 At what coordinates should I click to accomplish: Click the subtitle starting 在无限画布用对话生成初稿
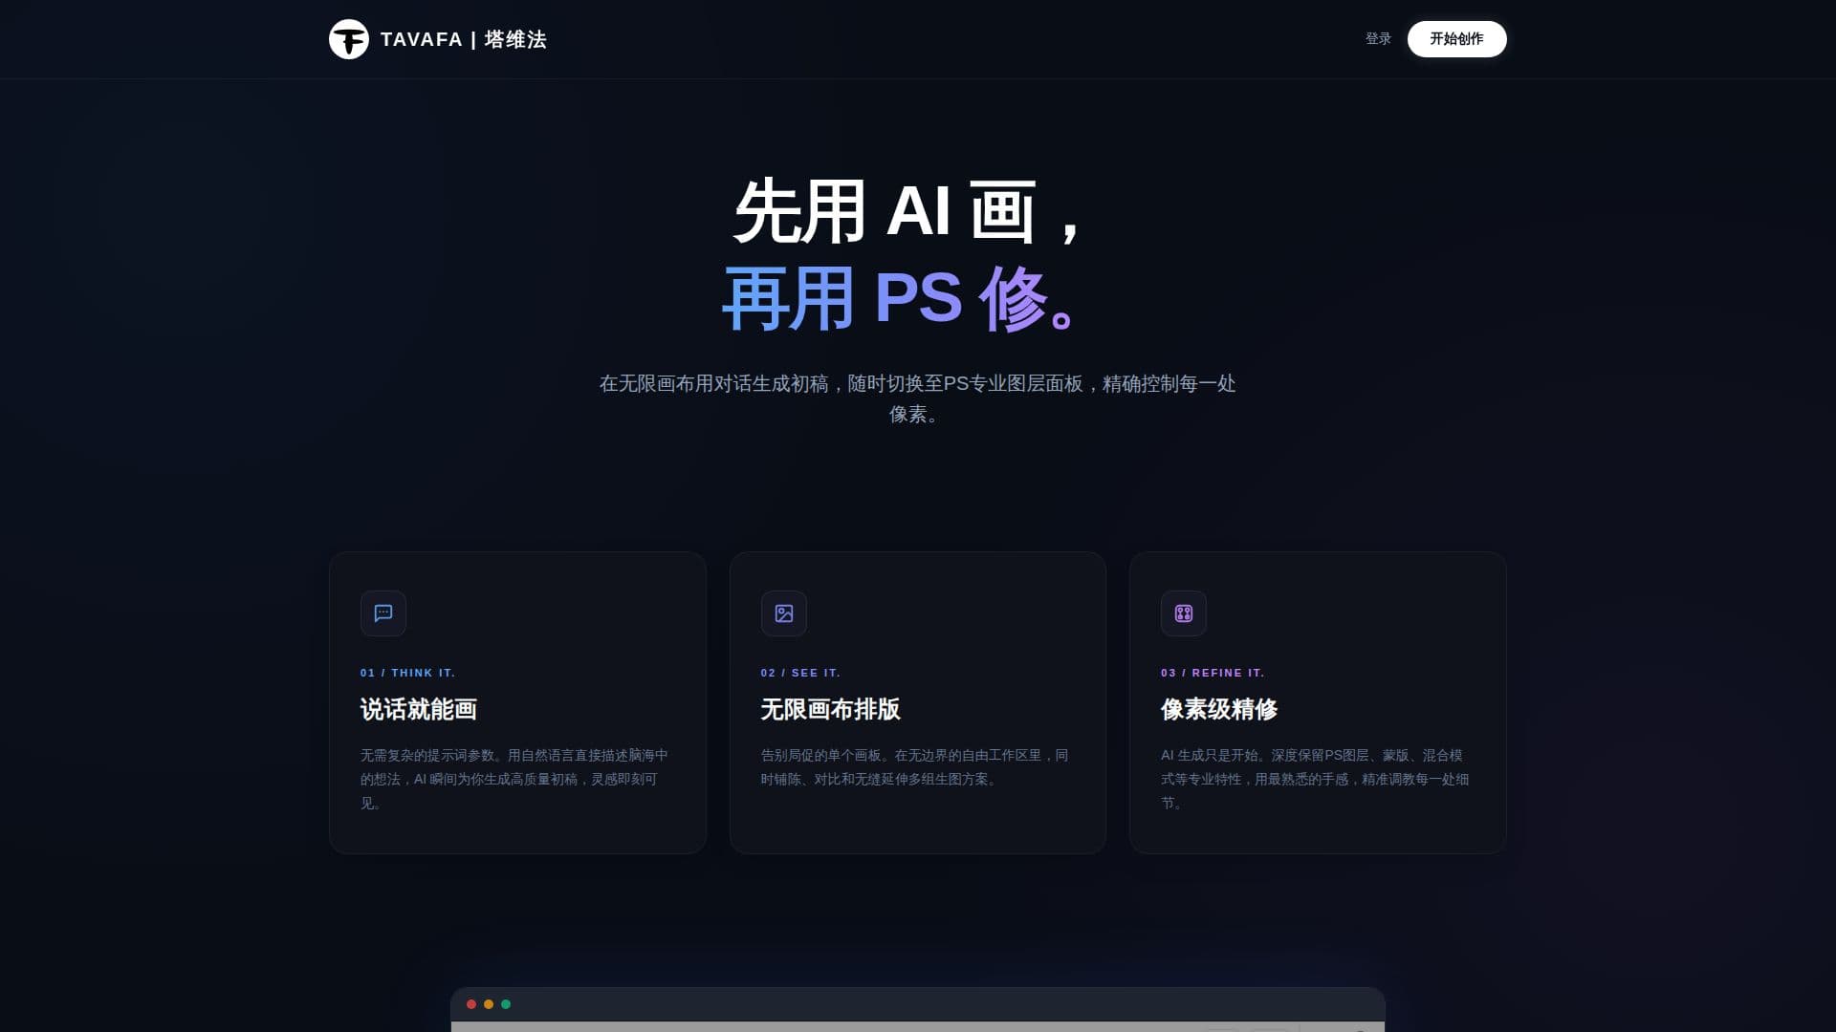(x=917, y=398)
